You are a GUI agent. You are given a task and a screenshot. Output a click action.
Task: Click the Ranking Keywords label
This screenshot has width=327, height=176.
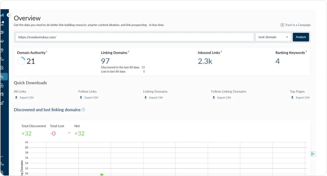click(x=290, y=53)
